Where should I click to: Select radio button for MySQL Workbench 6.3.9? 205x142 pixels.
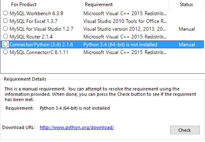coord(6,13)
